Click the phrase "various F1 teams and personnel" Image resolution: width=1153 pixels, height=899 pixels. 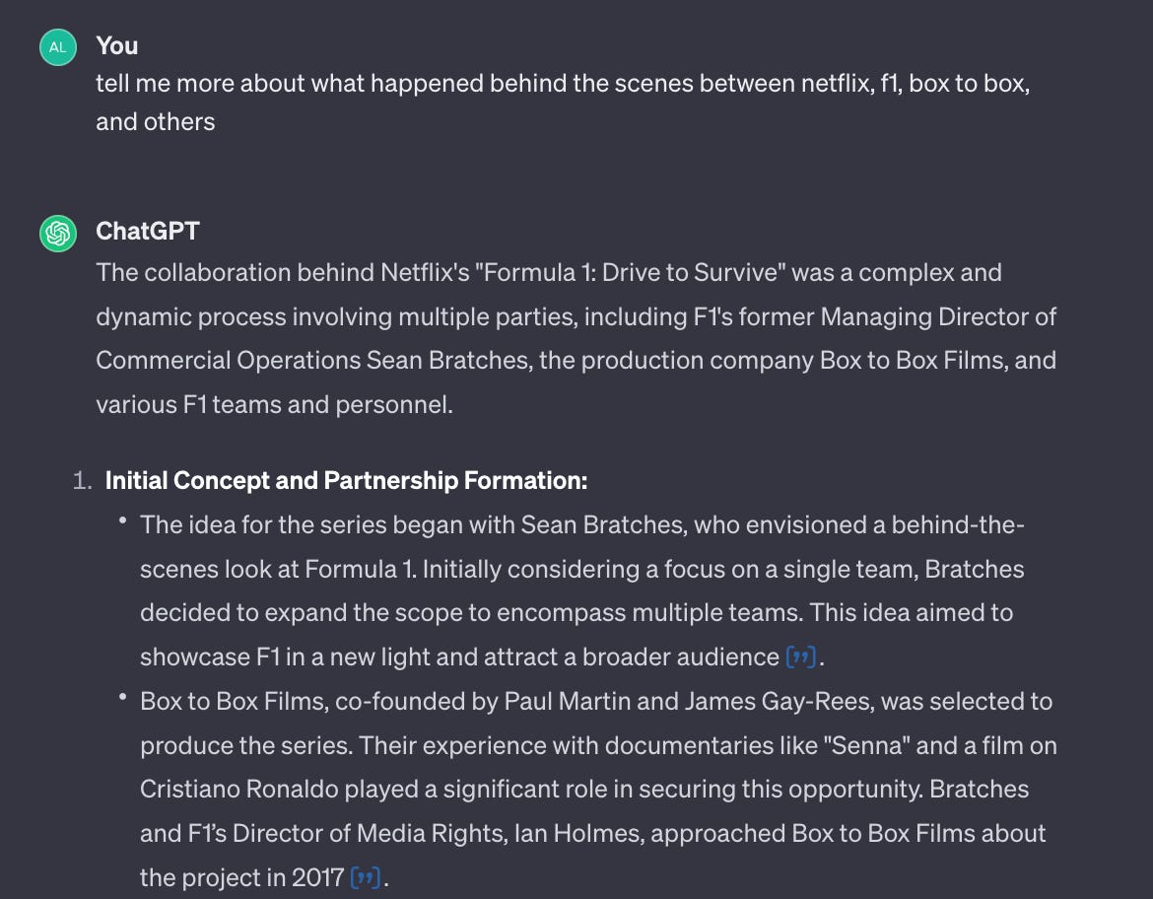click(273, 404)
